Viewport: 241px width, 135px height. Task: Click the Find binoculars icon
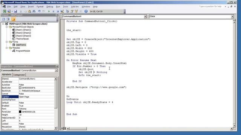point(34,11)
